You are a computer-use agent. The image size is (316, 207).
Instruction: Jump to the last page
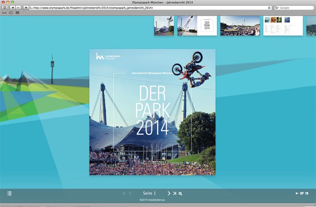click(x=175, y=193)
